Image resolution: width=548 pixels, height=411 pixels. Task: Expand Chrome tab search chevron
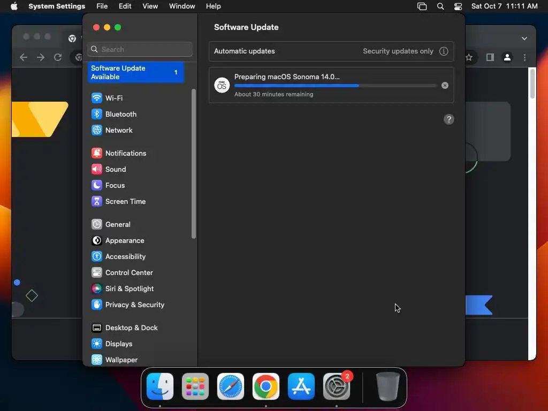[524, 39]
